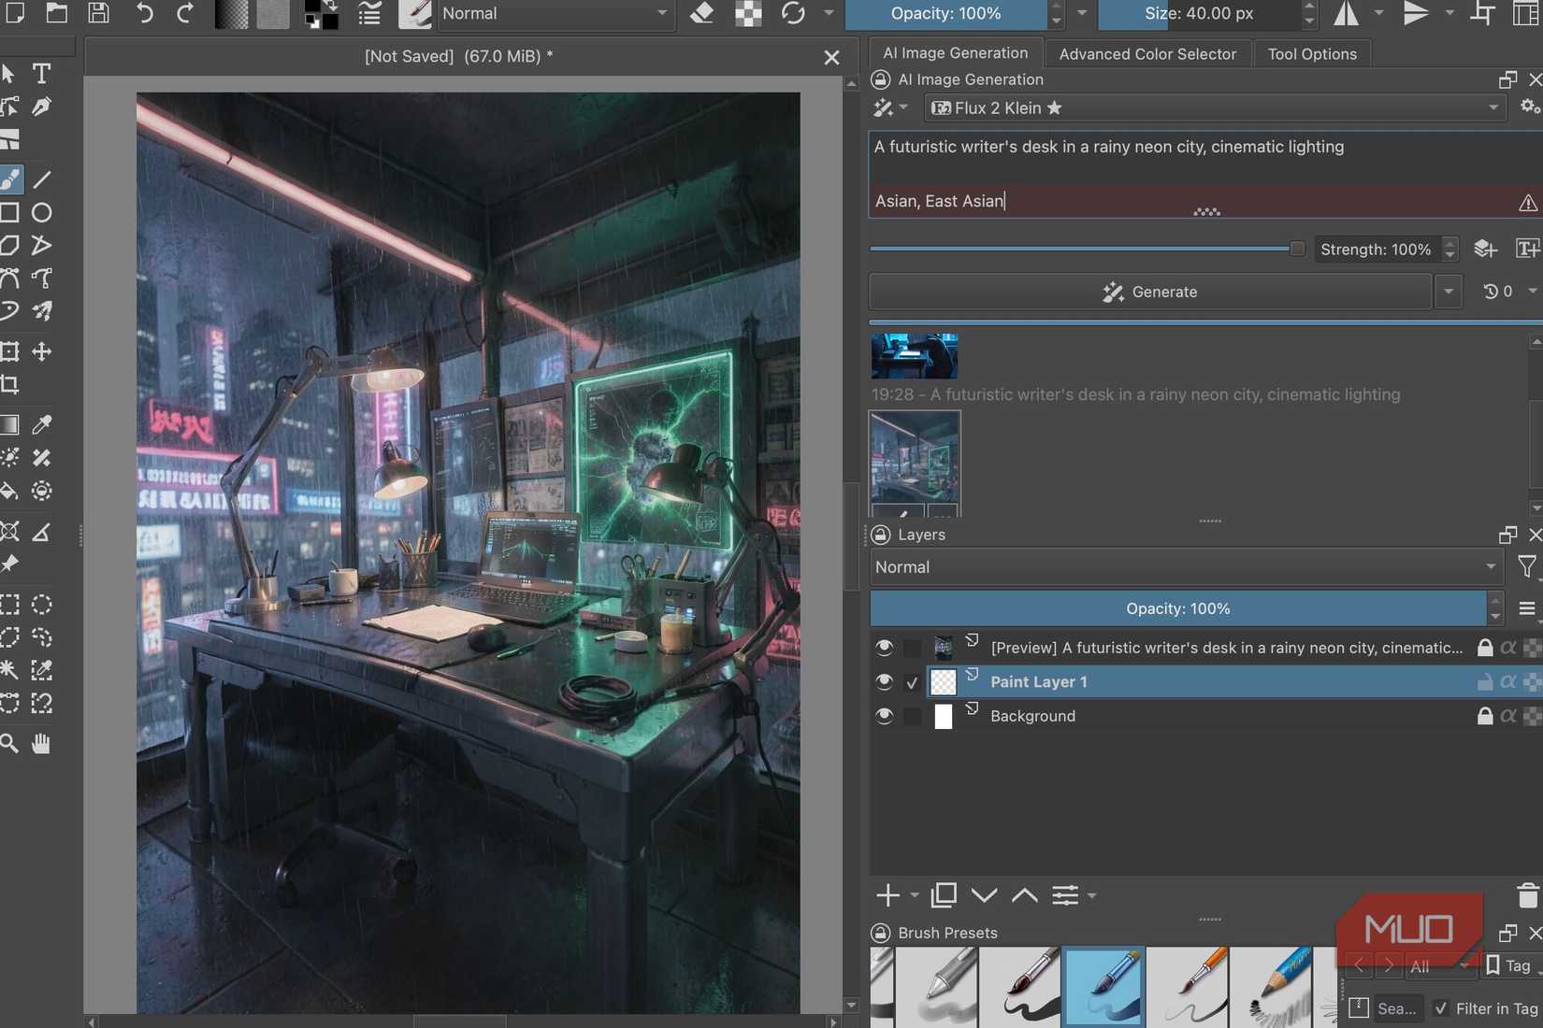The image size is (1543, 1028).
Task: Add a new layer with the plus icon
Action: [x=887, y=895]
